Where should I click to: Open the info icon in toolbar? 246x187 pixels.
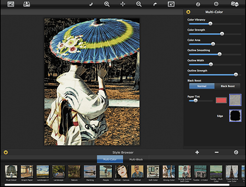[198, 4]
